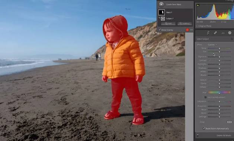Click the Sharpness slider handle
The width and height of the screenshot is (234, 141).
pyautogui.click(x=219, y=106)
